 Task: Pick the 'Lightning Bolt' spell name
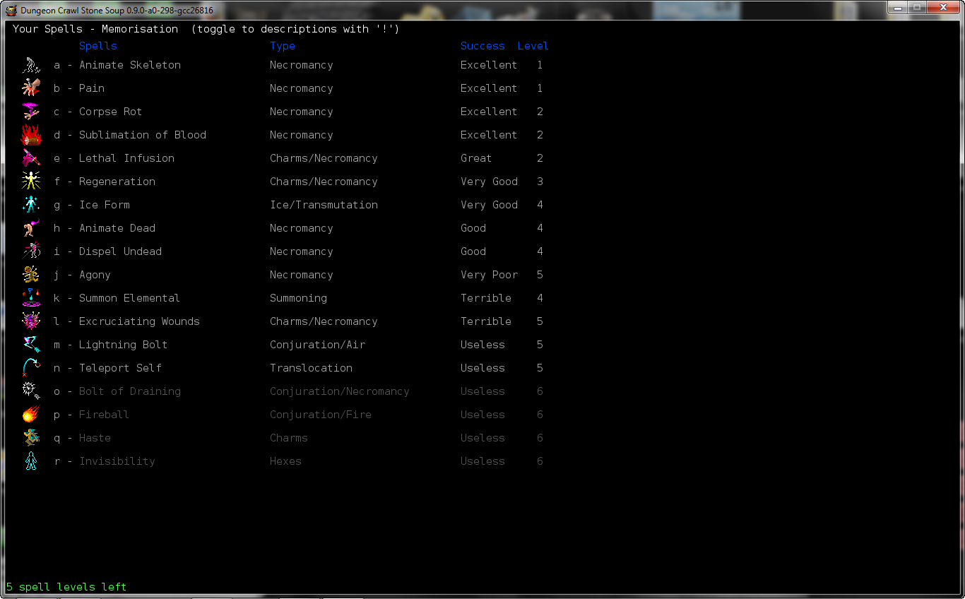pyautogui.click(x=124, y=345)
